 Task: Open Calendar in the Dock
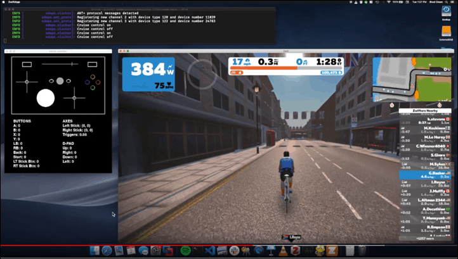[x=131, y=251]
